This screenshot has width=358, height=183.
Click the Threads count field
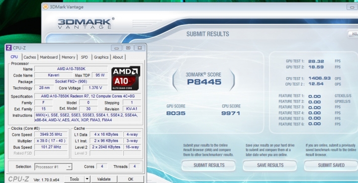point(134,166)
